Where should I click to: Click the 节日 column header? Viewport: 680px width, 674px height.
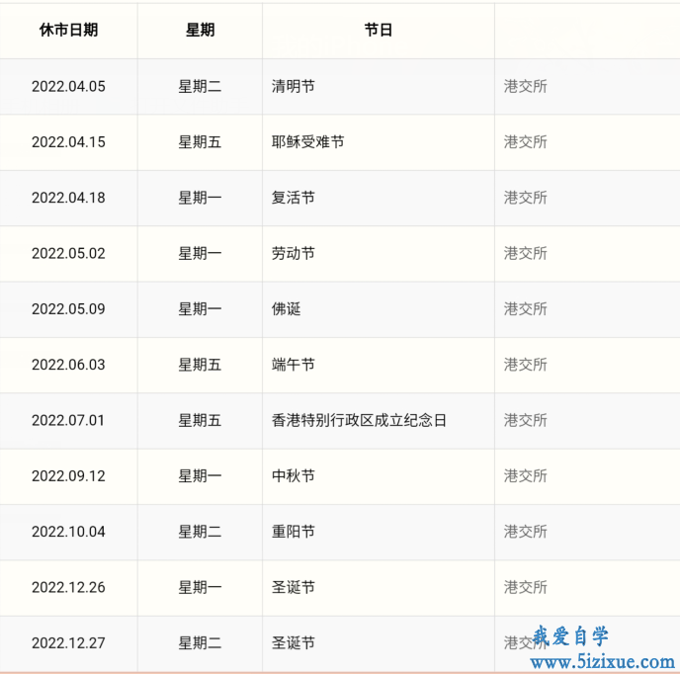click(x=379, y=30)
